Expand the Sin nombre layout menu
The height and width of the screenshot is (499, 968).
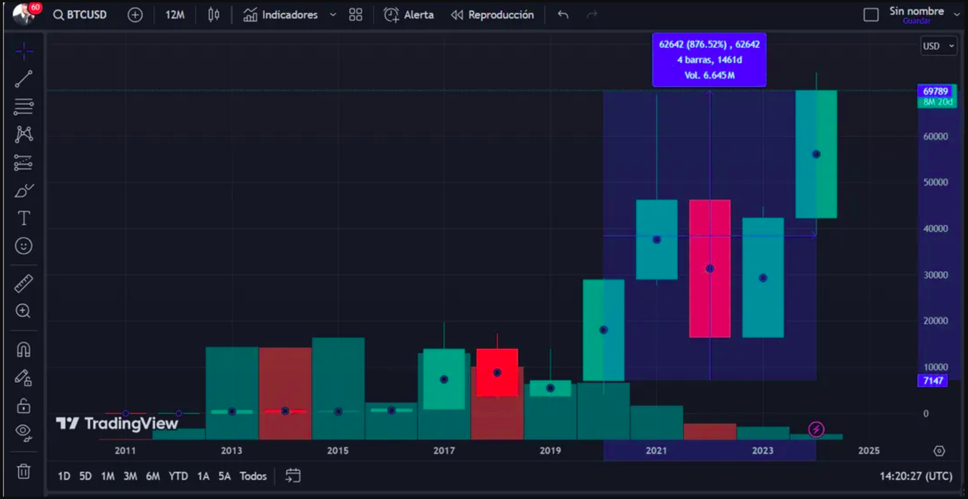[x=956, y=14]
